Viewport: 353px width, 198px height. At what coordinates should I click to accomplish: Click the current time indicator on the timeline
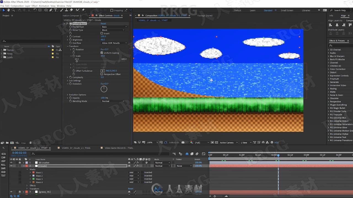click(278, 155)
